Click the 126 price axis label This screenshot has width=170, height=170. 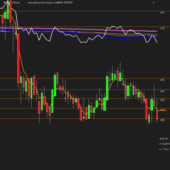pyautogui.click(x=162, y=91)
